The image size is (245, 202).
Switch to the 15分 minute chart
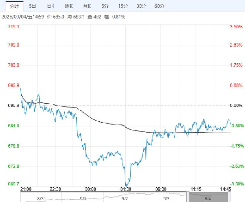click(x=123, y=6)
